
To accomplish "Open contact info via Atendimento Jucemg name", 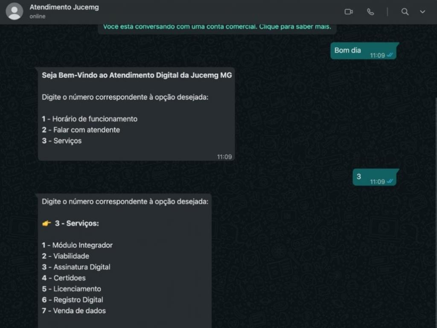I will 64,7.
